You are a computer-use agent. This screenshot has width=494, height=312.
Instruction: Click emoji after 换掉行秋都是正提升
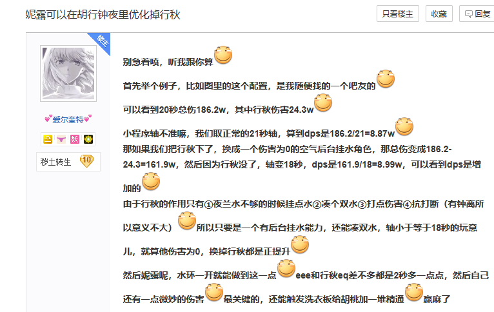coord(301,245)
